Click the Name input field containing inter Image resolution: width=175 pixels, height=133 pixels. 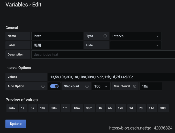coord(57,36)
